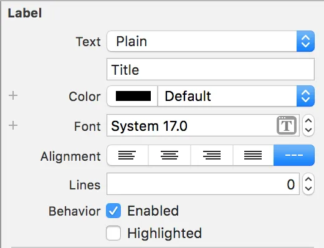
Task: Check the Highlighted checkbox
Action: (113, 233)
